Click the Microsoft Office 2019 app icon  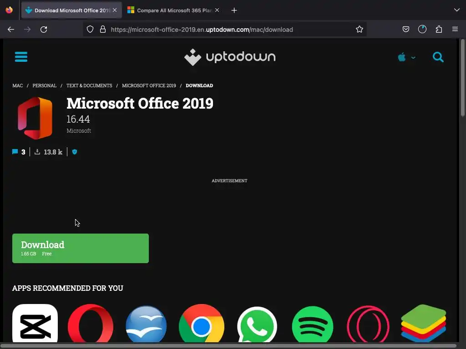coord(35,118)
